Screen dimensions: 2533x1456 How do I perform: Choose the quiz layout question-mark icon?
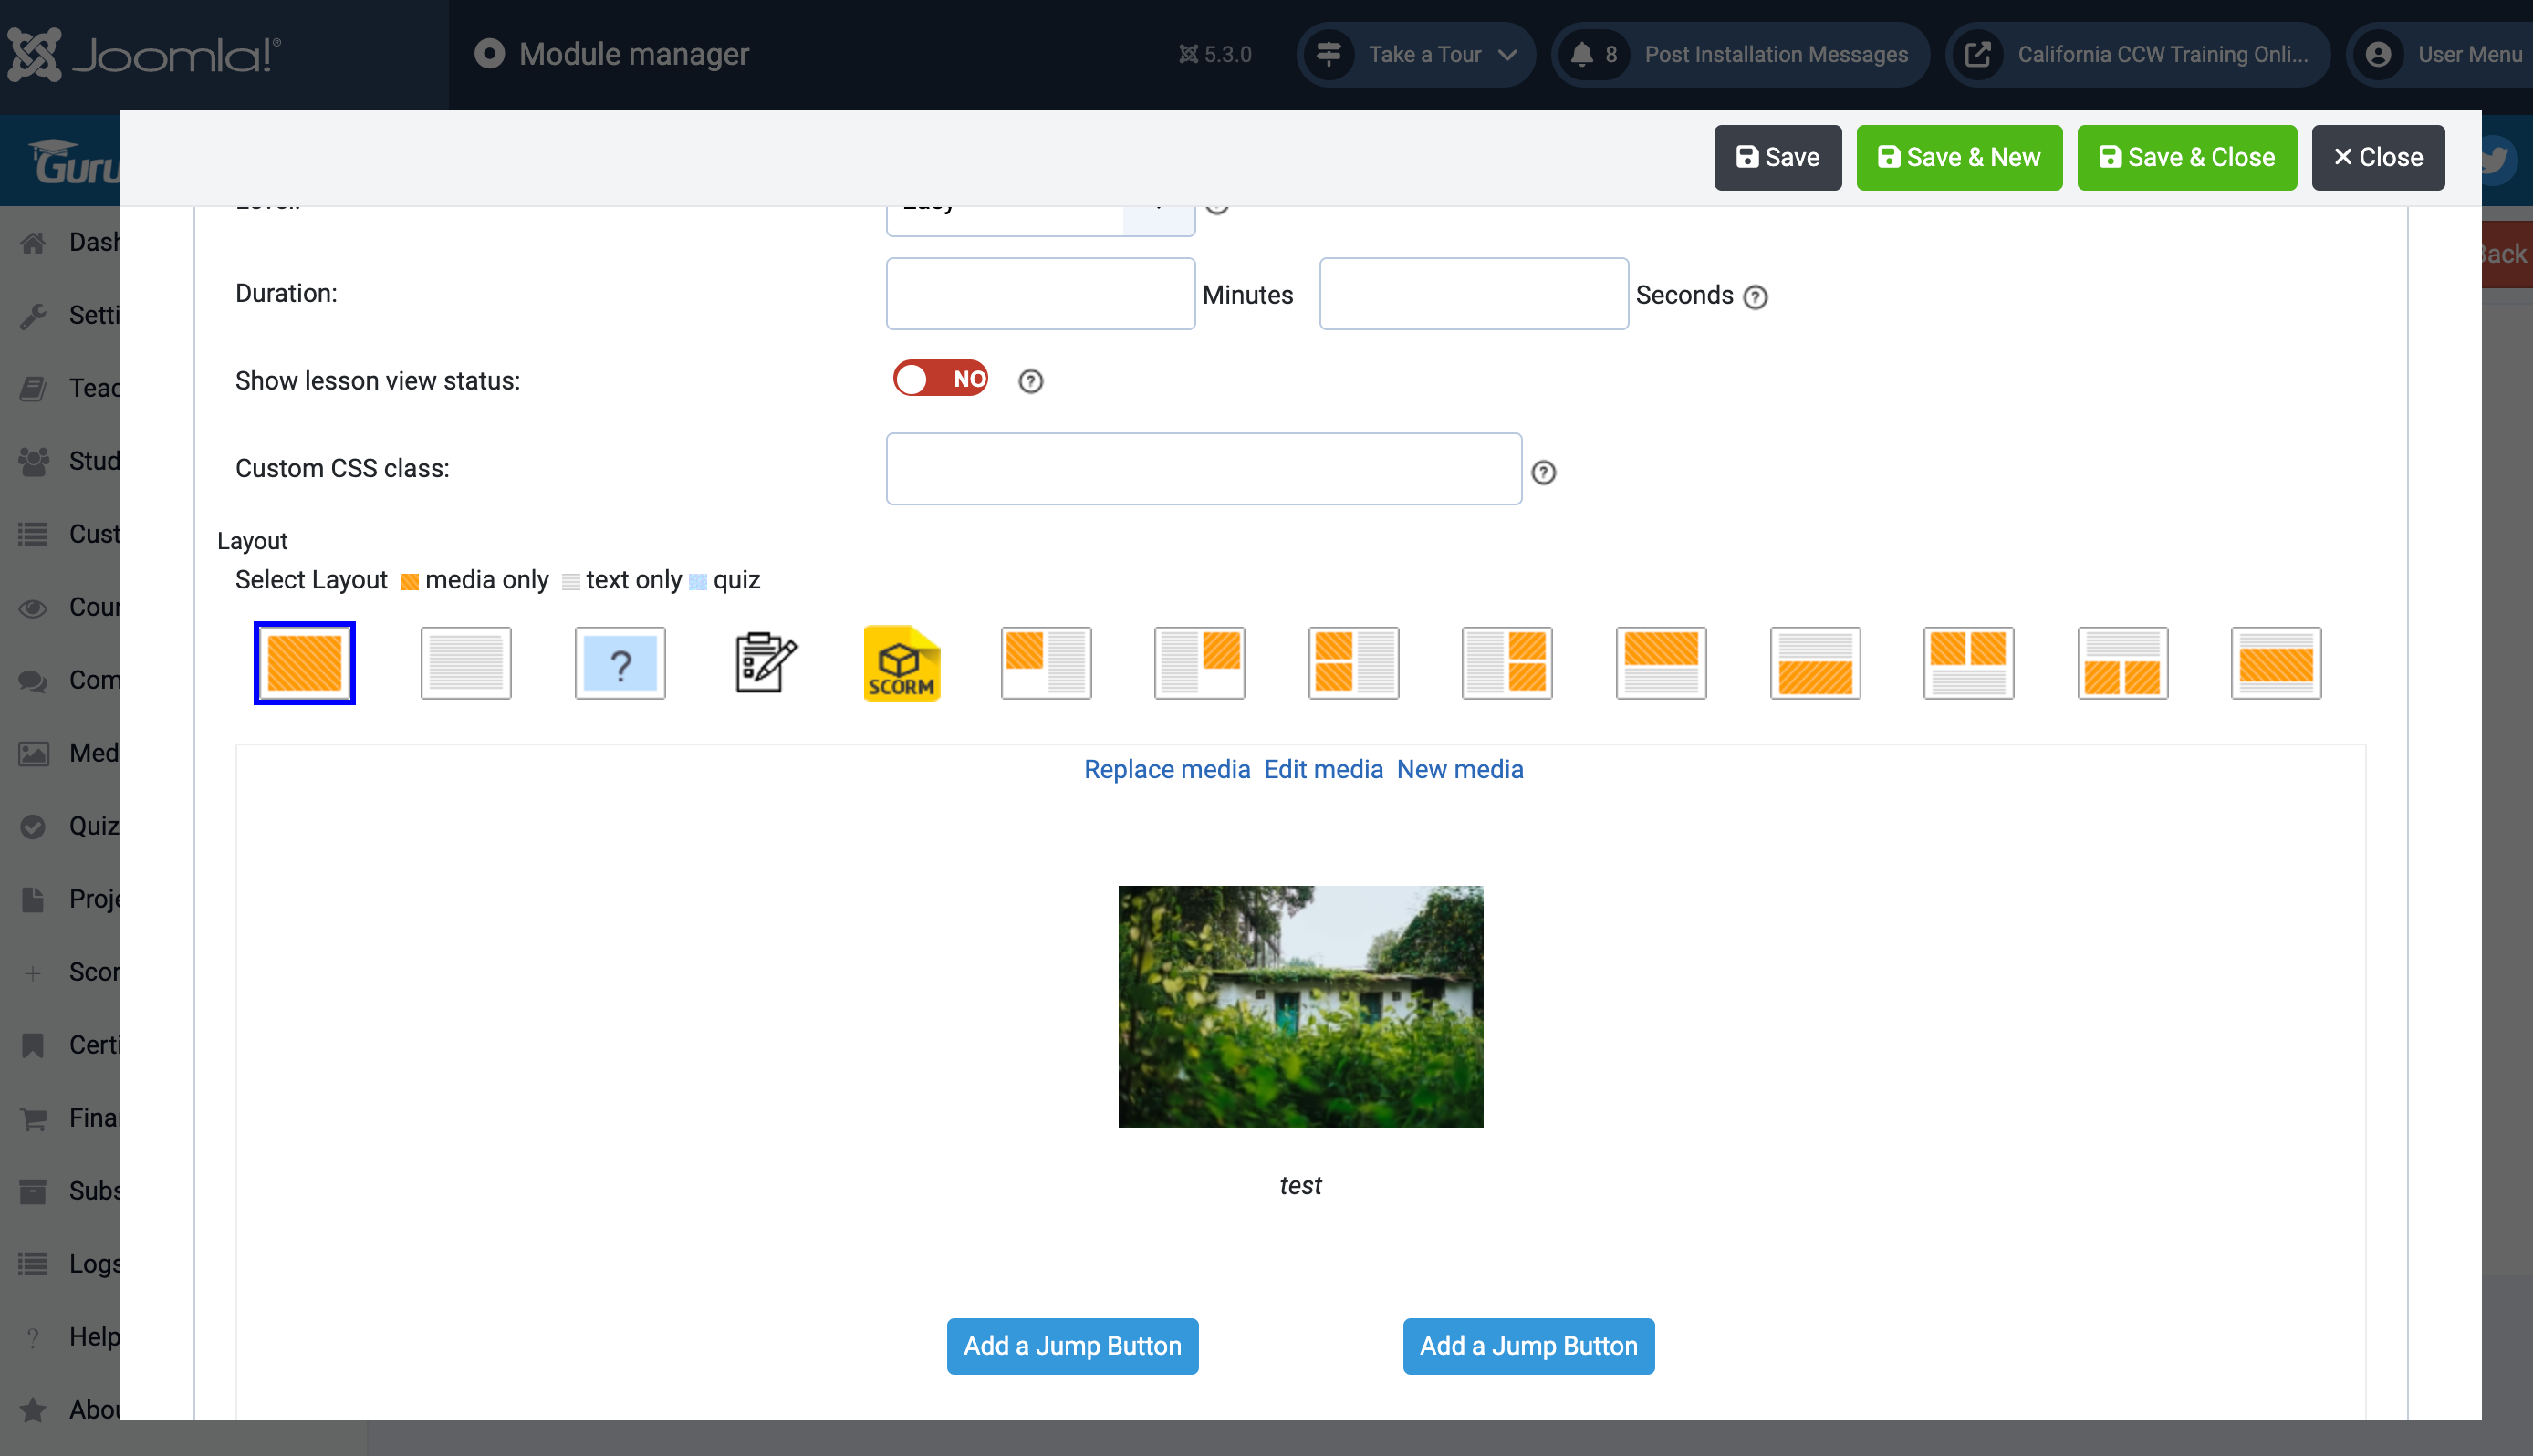(x=620, y=663)
